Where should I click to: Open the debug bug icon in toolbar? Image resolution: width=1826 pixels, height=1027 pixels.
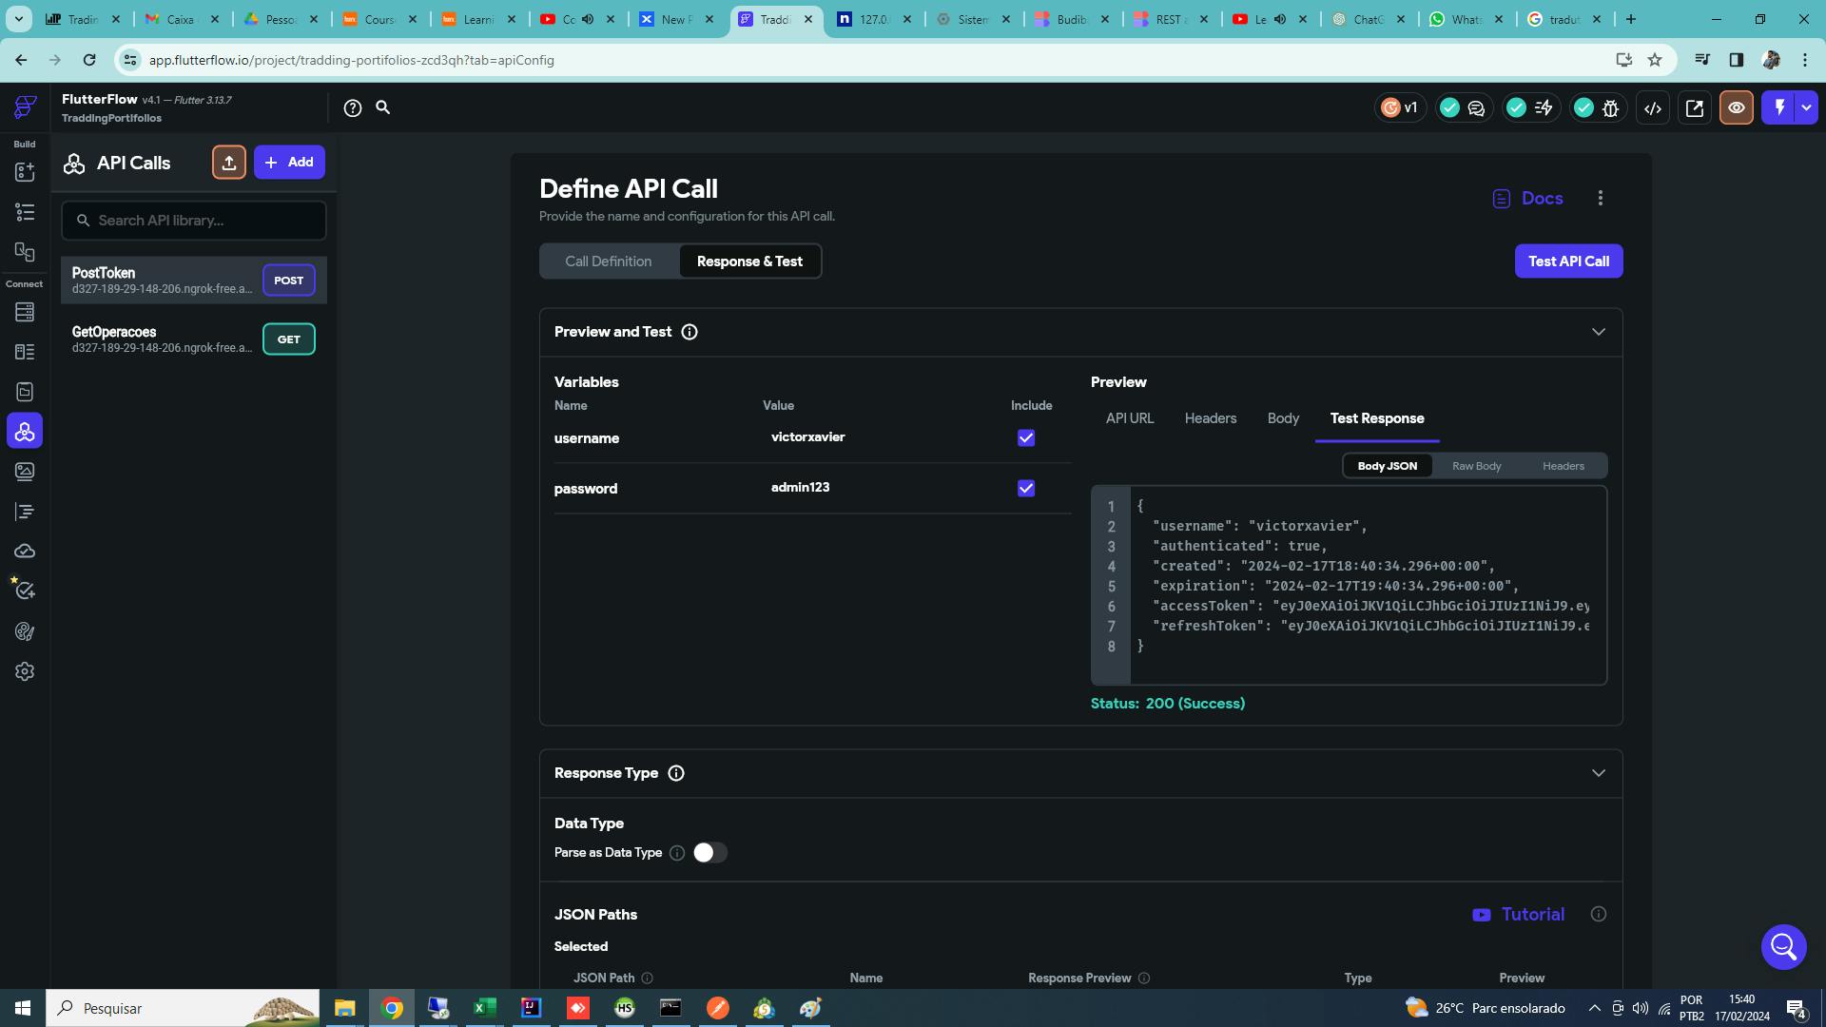(1610, 108)
